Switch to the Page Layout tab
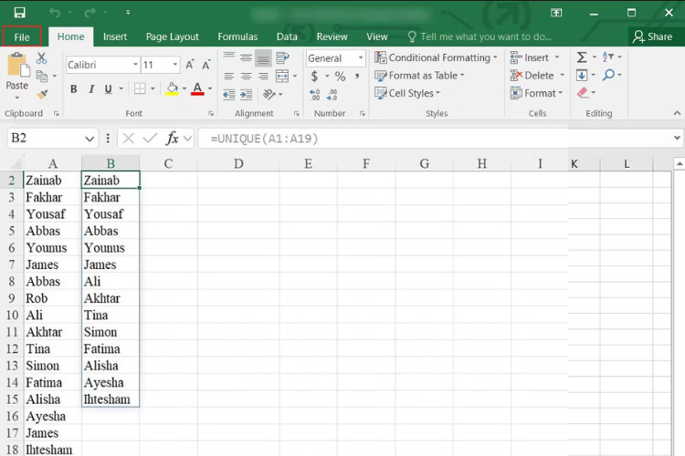Image resolution: width=685 pixels, height=456 pixels. click(172, 36)
